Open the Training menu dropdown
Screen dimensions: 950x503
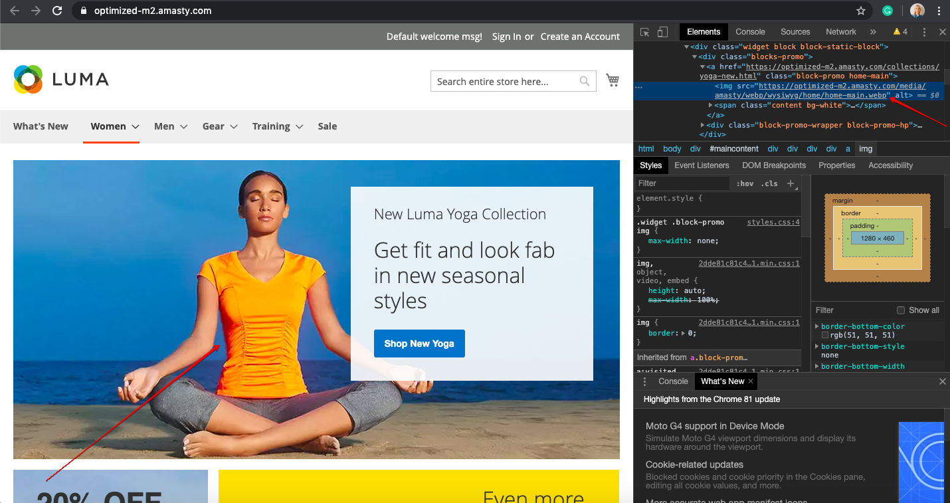click(x=278, y=126)
